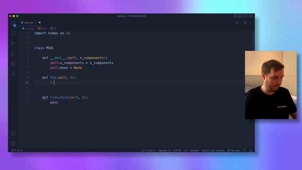
Task: Open the Accounts menu icon
Action: click(x=13, y=133)
